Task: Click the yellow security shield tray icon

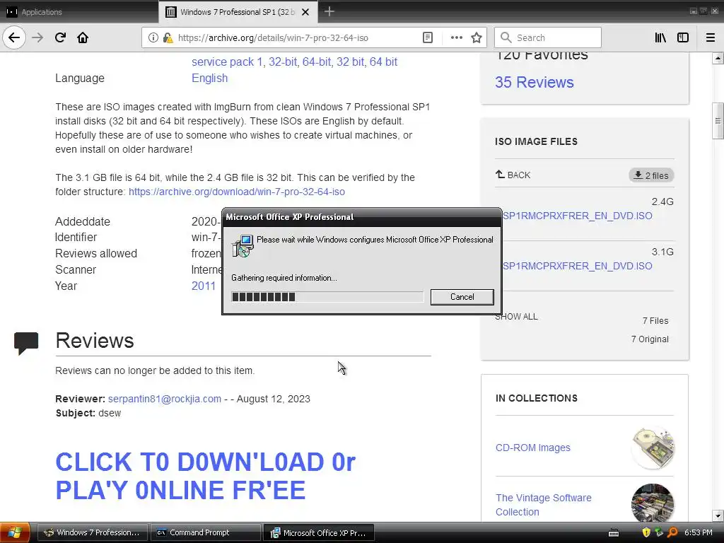Action: pyautogui.click(x=646, y=532)
